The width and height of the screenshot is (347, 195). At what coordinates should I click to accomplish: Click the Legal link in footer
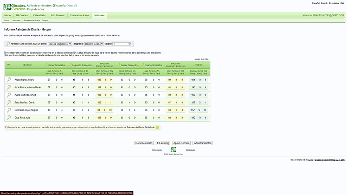(x=311, y=160)
